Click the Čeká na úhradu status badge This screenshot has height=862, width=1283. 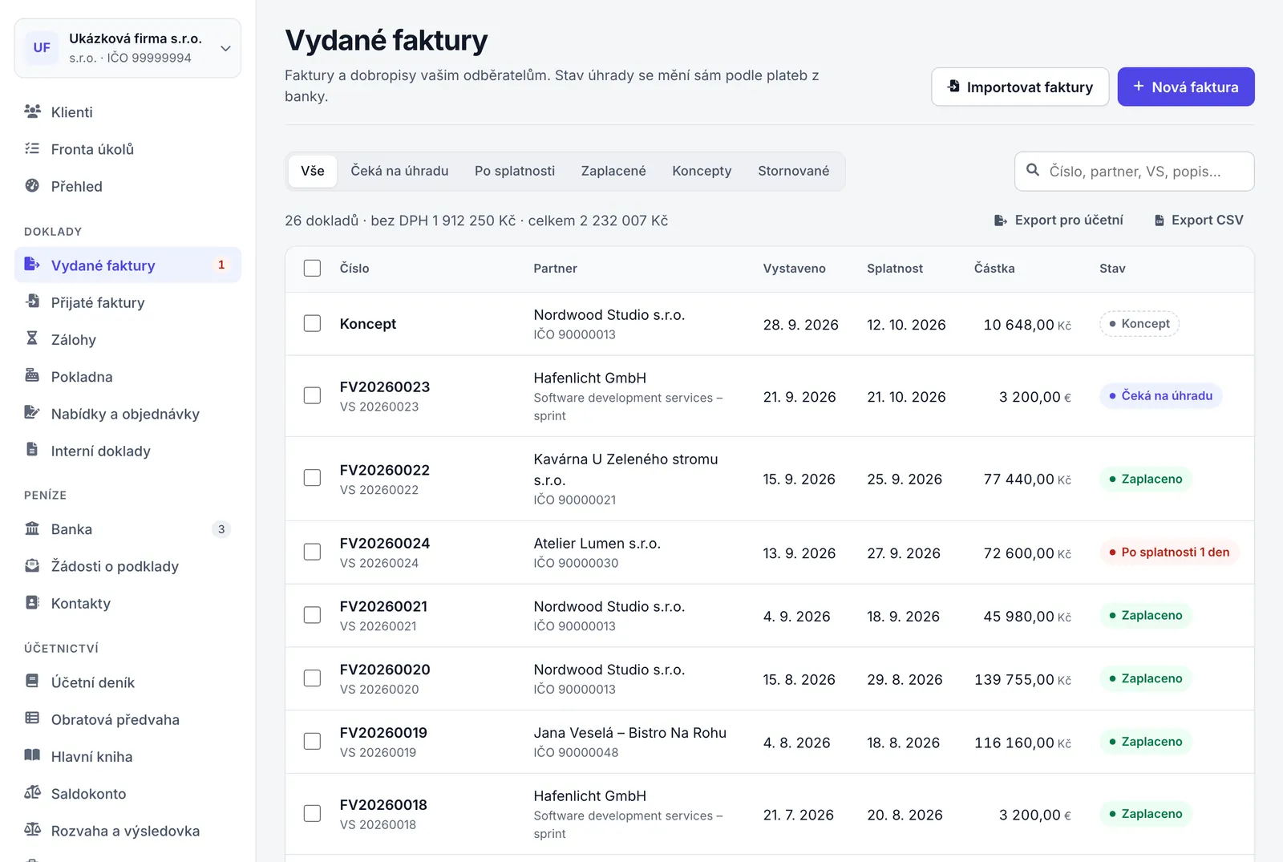click(x=1160, y=395)
